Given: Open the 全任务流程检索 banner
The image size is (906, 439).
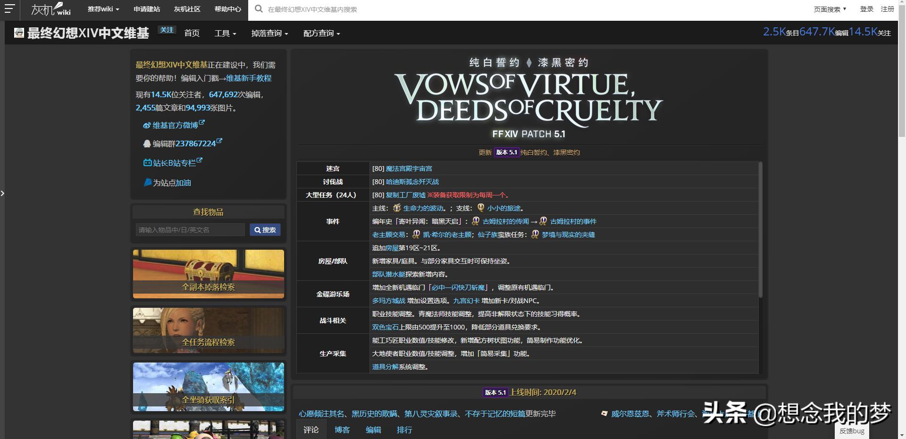Looking at the screenshot, I should tap(209, 330).
